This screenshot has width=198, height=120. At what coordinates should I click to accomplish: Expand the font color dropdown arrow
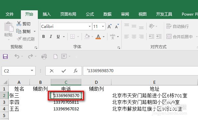pos(103,37)
